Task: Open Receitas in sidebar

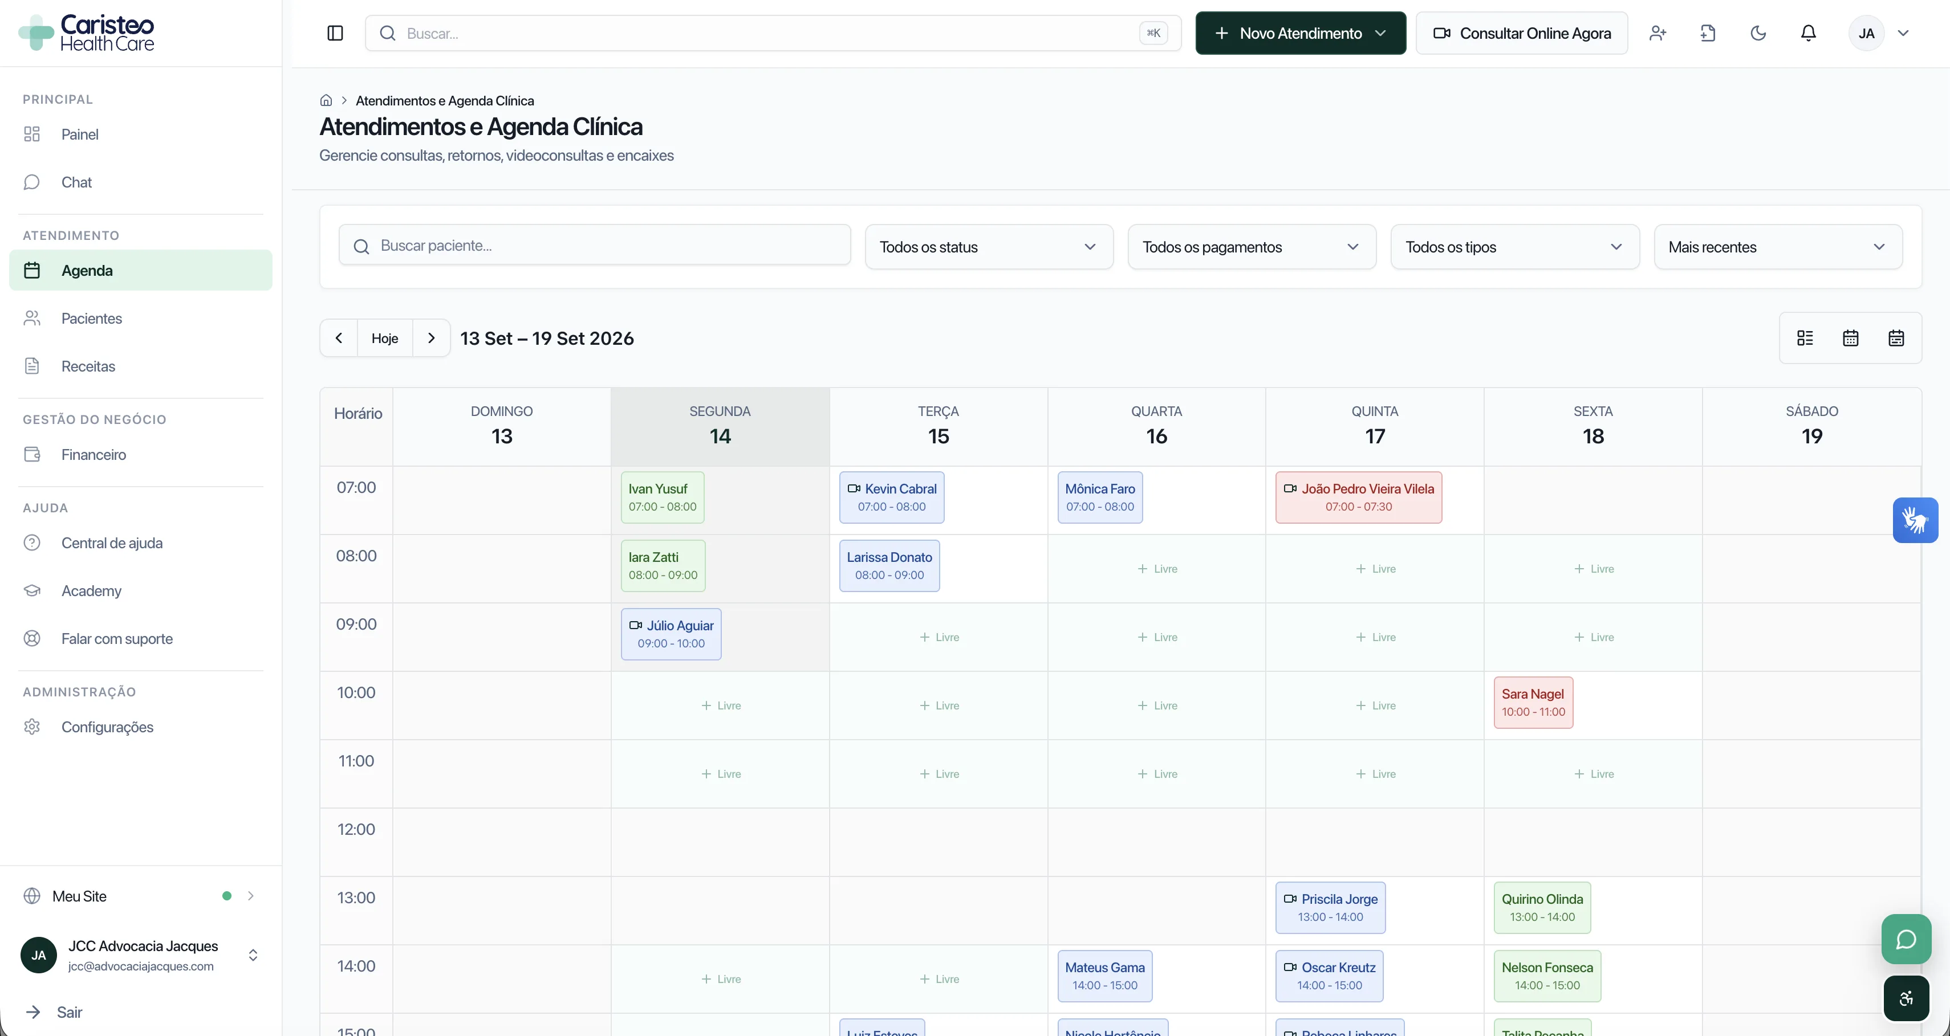Action: point(141,366)
